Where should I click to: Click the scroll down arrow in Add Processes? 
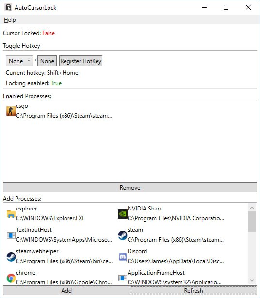pyautogui.click(x=252, y=280)
